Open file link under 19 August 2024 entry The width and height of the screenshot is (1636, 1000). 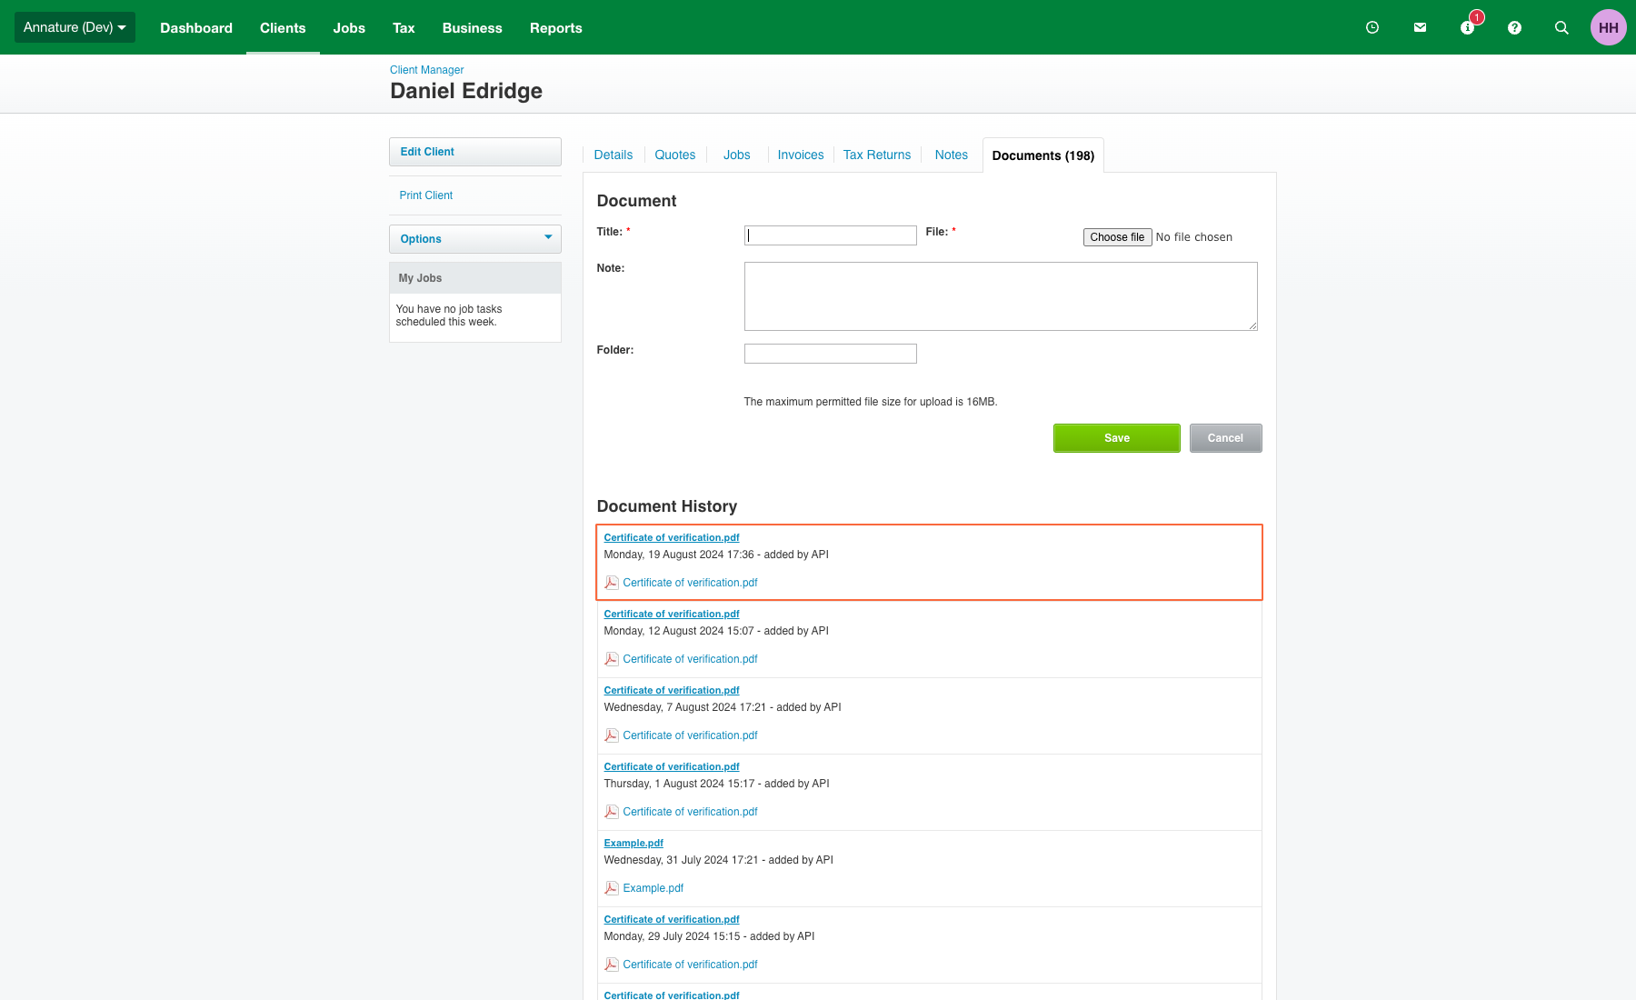pyautogui.click(x=690, y=583)
